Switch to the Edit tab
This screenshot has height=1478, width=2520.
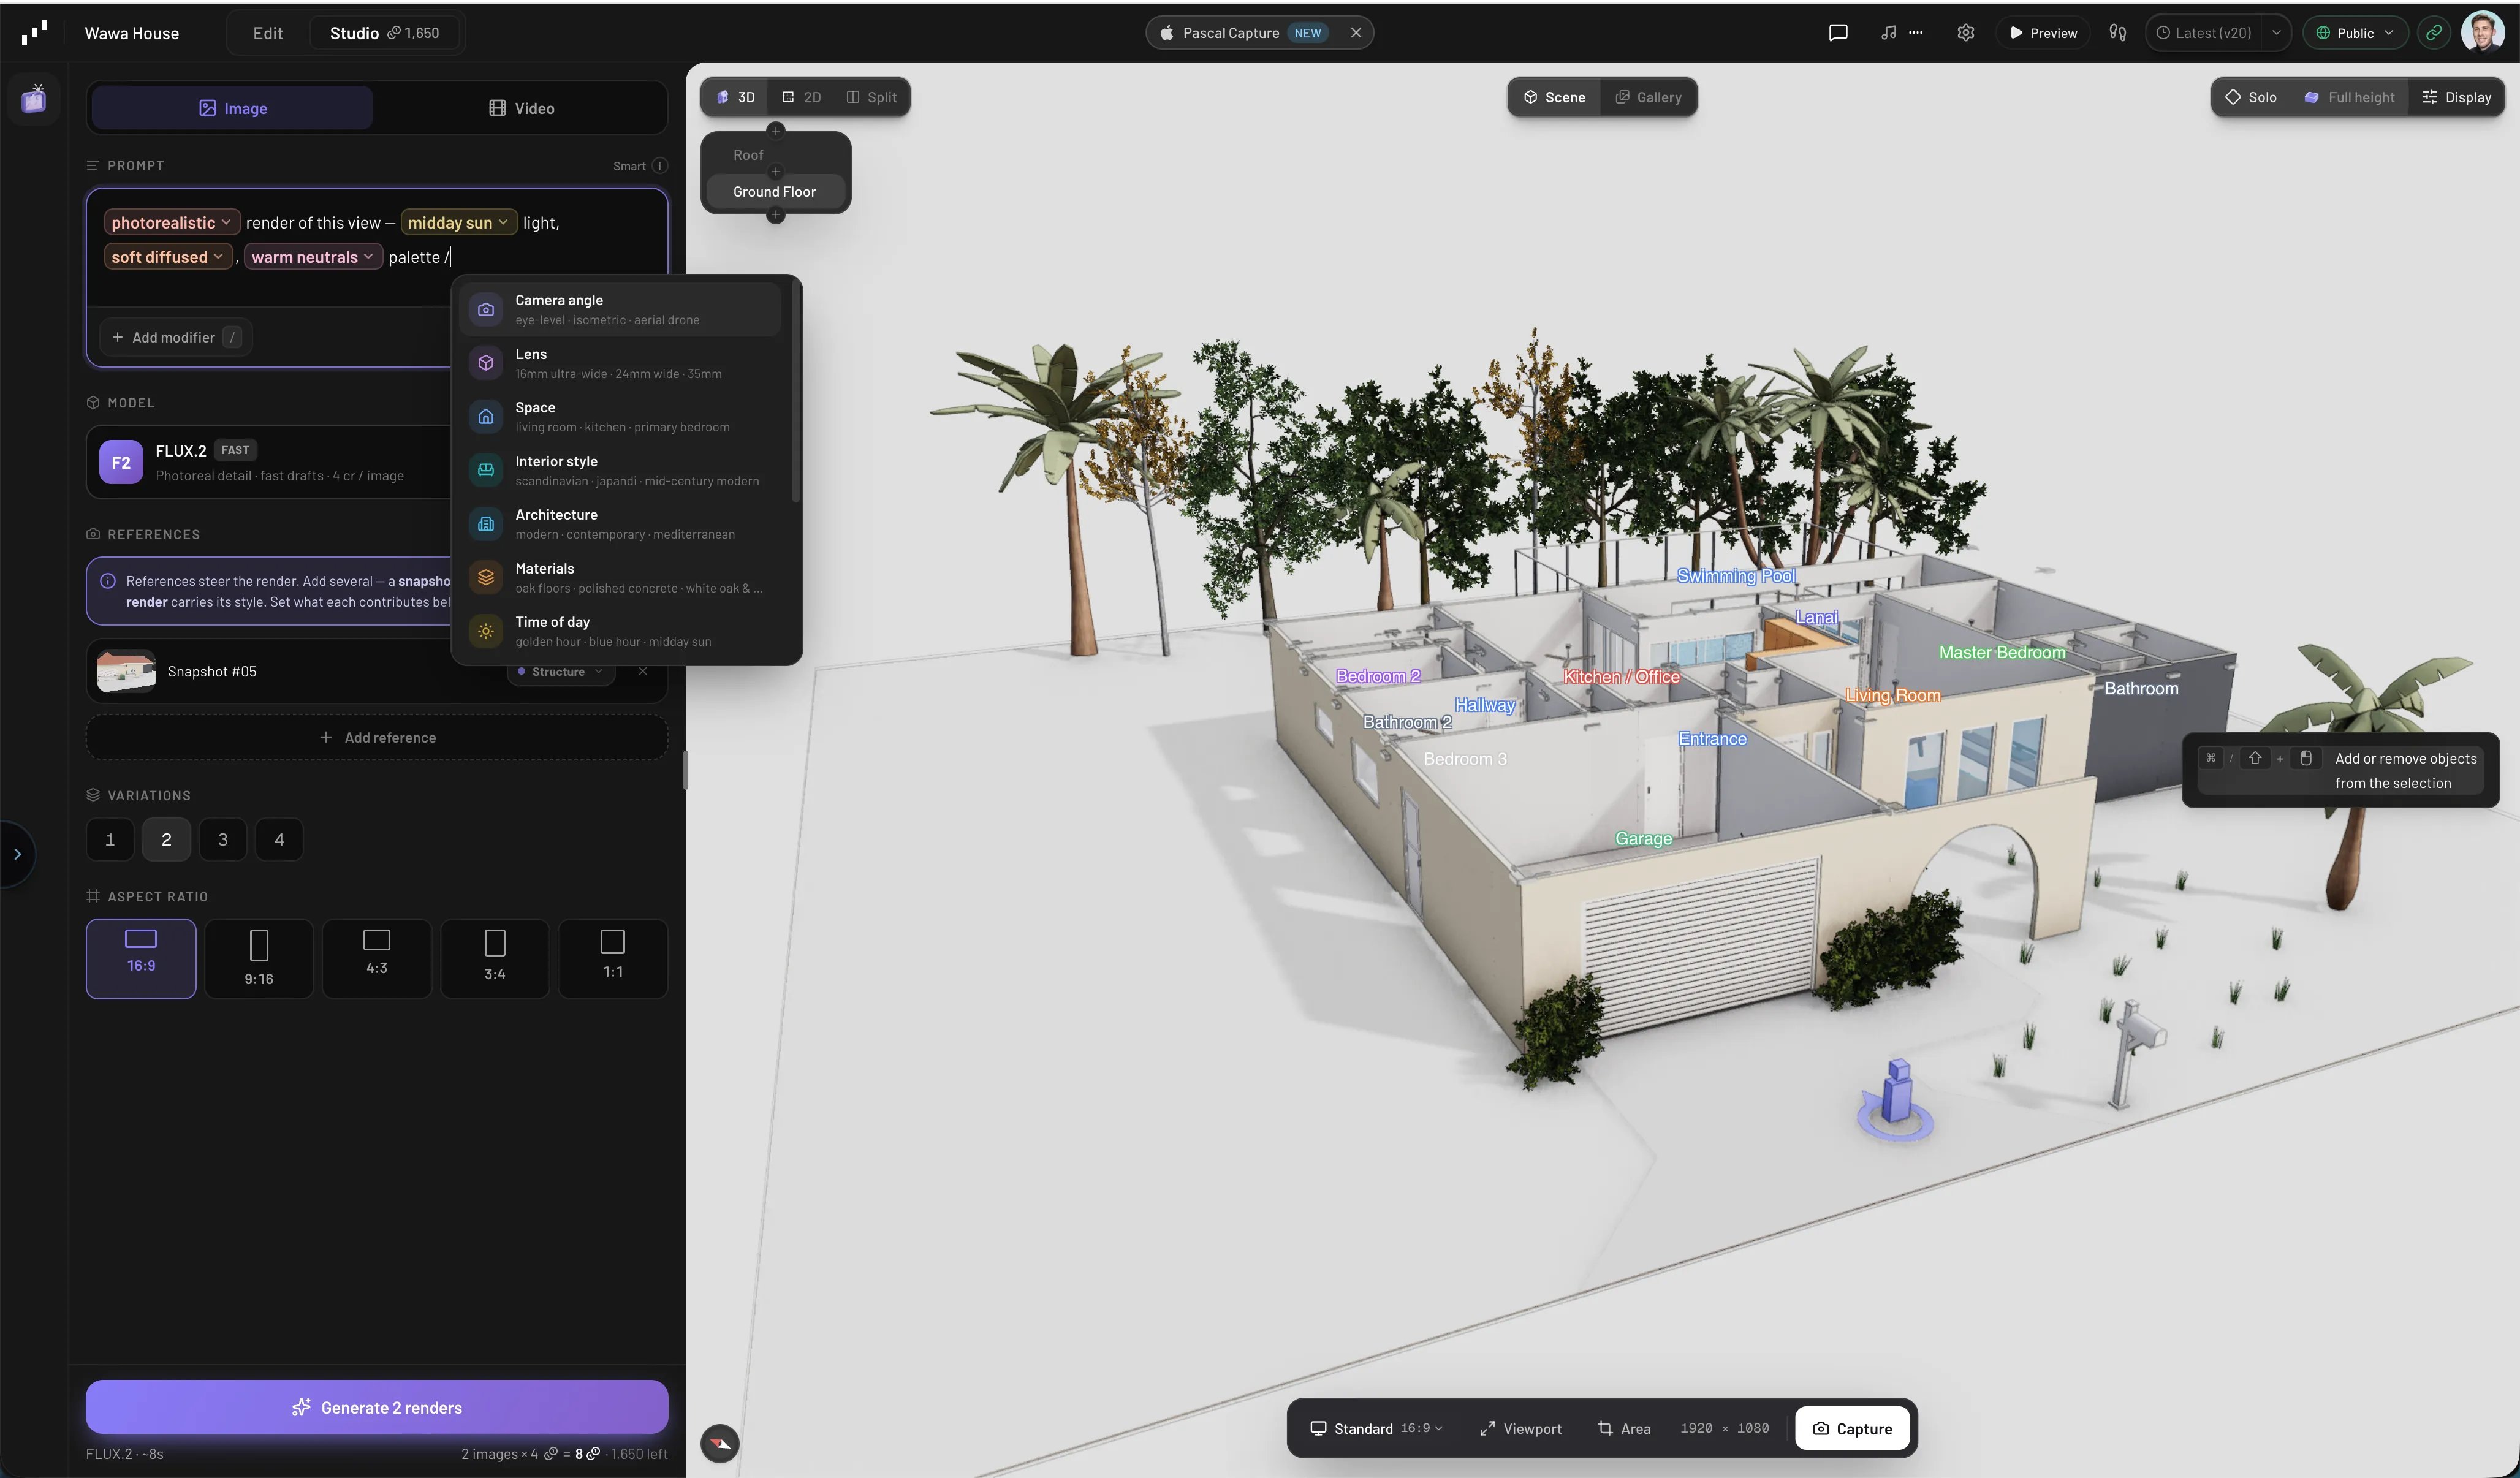click(268, 33)
